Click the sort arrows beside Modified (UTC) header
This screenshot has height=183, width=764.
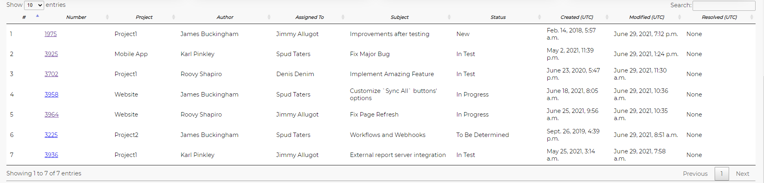point(679,17)
